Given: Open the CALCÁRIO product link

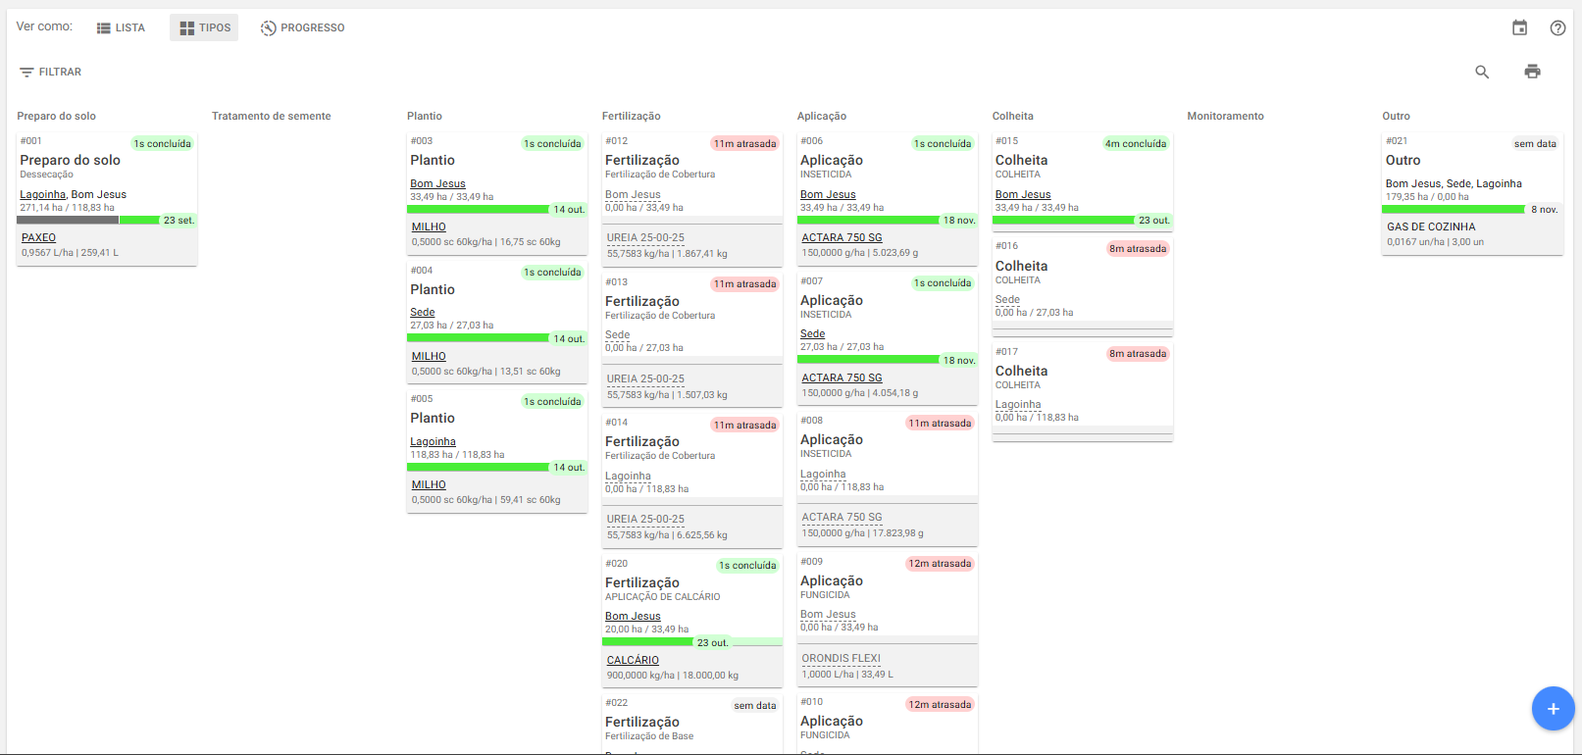Looking at the screenshot, I should [633, 660].
